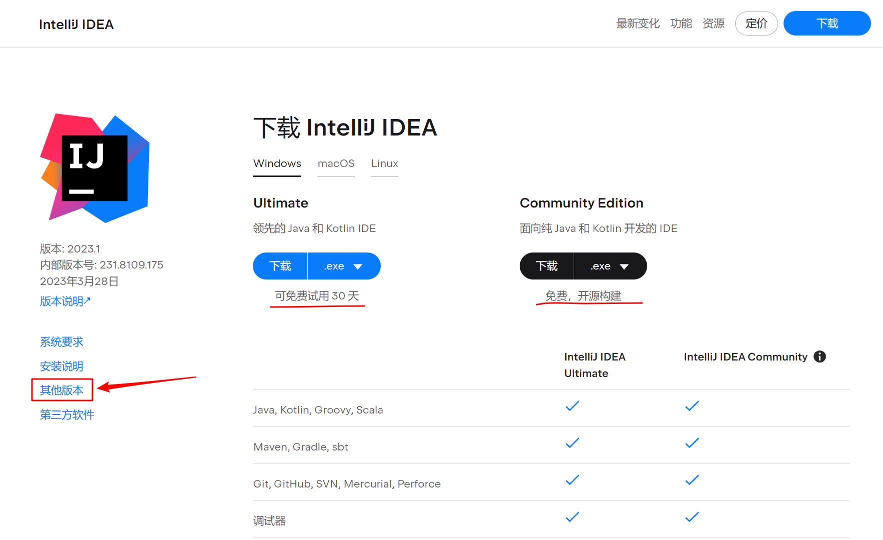
Task: Click the Maven, Gradle, sbt row label
Action: pos(300,447)
